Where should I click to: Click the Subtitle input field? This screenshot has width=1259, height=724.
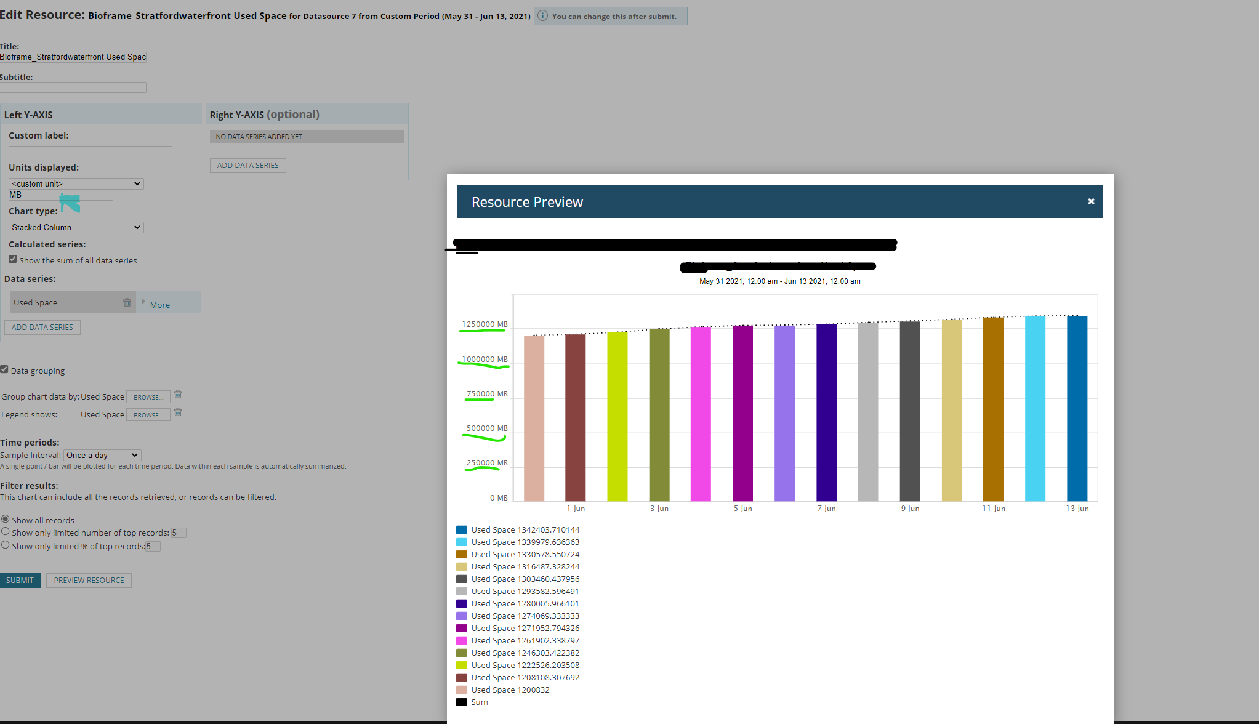click(73, 88)
